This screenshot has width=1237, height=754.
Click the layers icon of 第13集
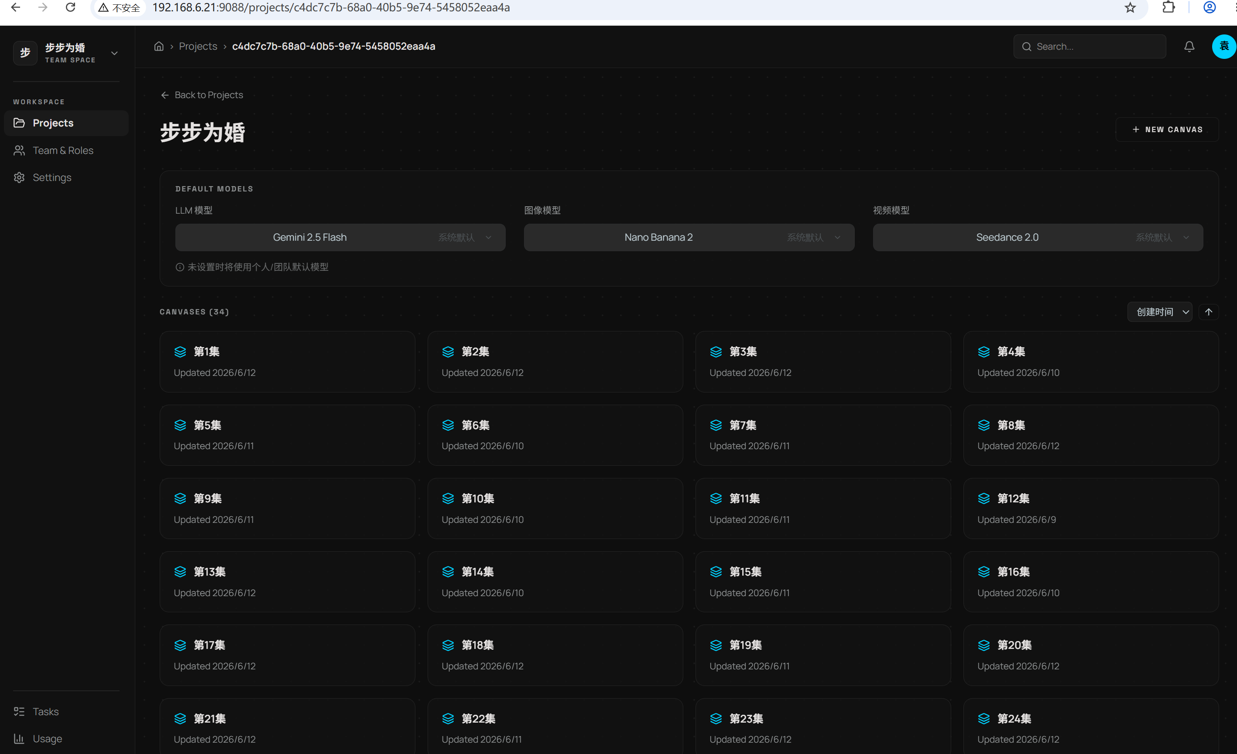pyautogui.click(x=180, y=572)
